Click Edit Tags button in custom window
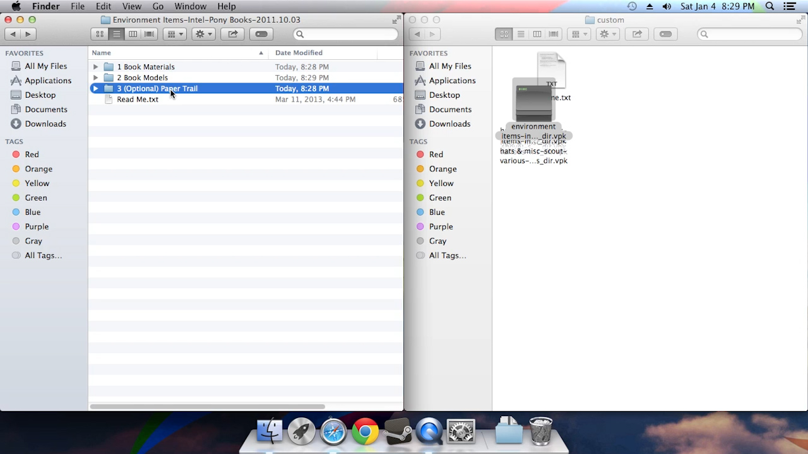The width and height of the screenshot is (808, 454). coord(665,34)
